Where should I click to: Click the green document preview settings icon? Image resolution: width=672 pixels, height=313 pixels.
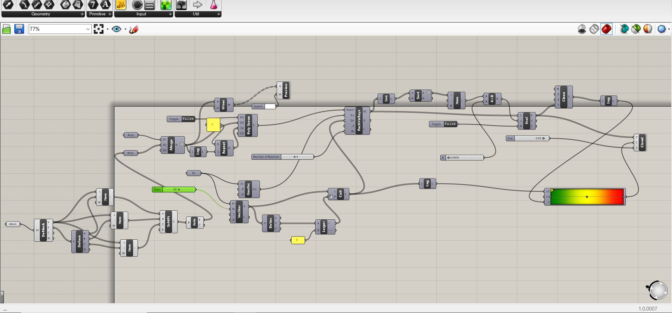pyautogui.click(x=636, y=29)
